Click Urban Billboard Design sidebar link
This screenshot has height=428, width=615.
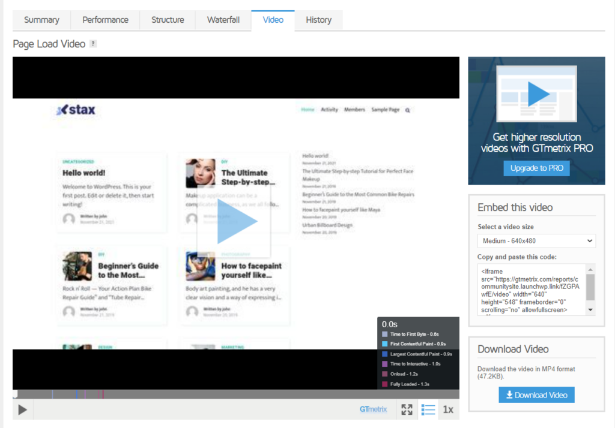(327, 225)
